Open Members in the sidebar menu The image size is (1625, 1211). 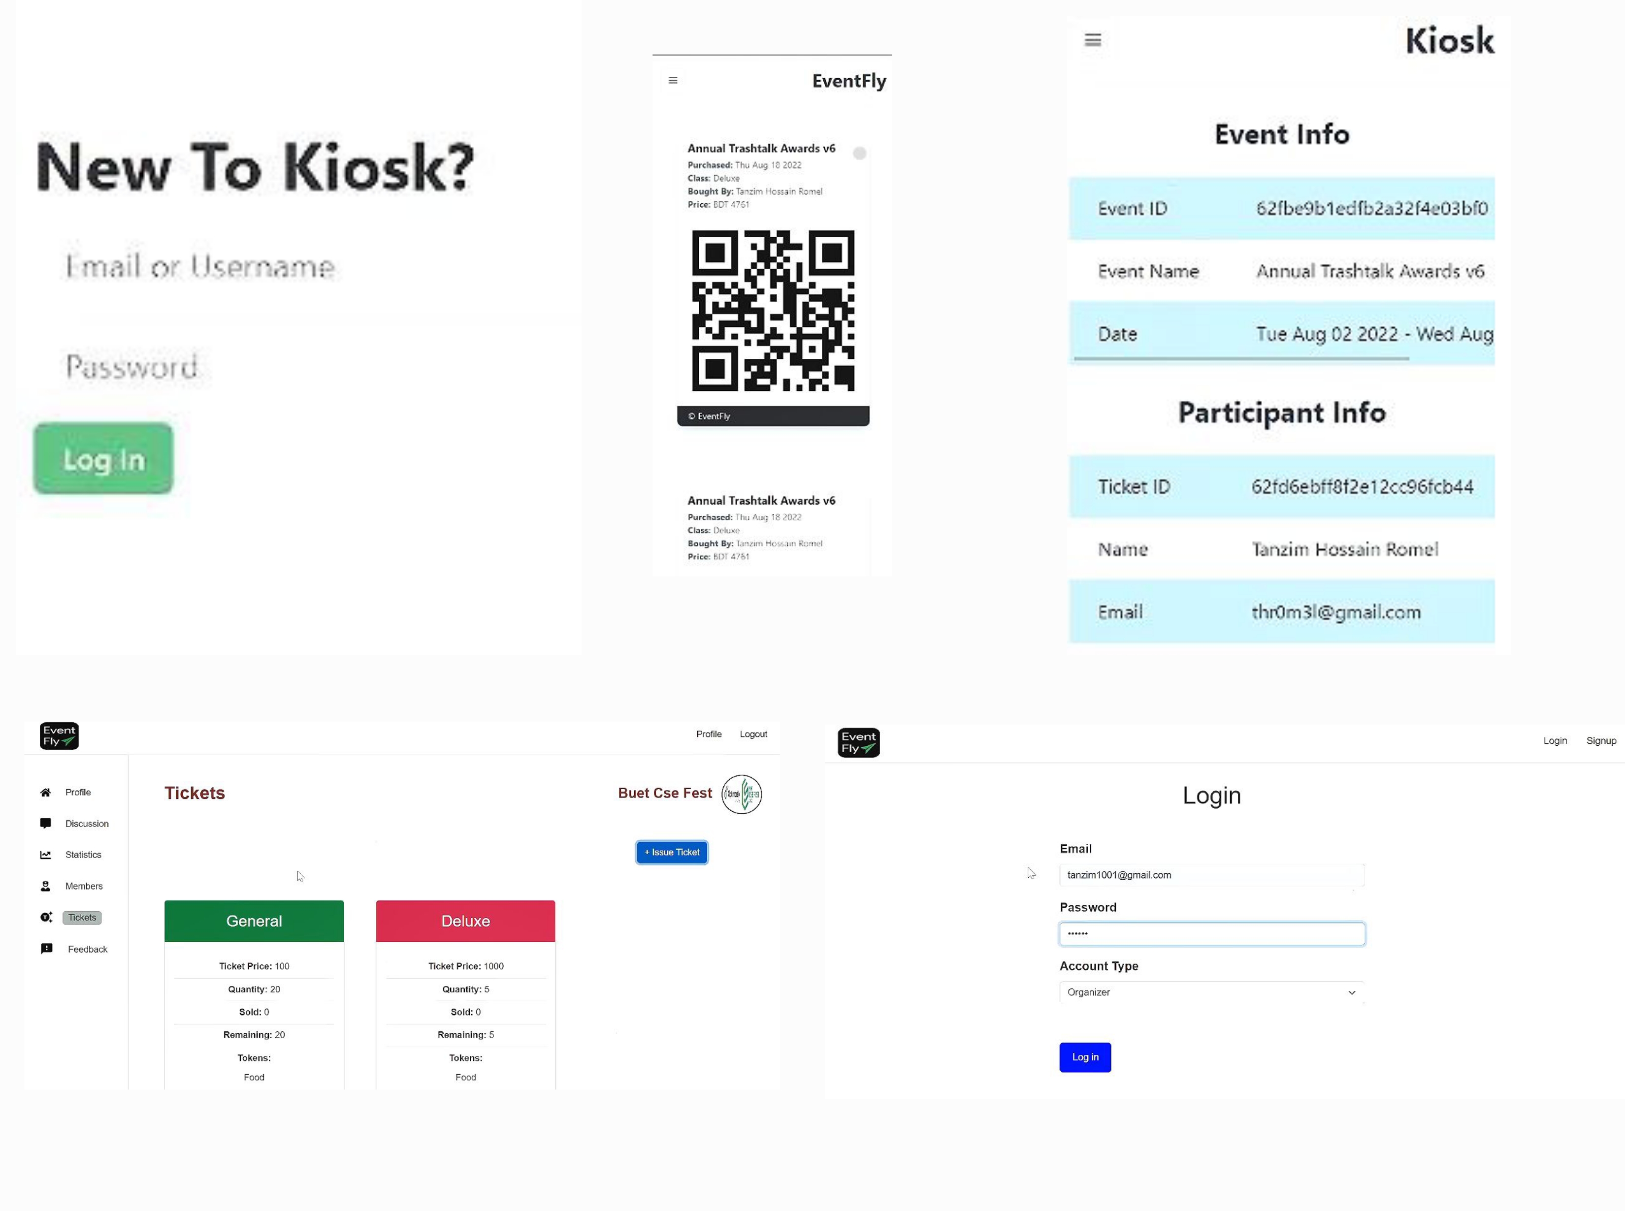(84, 886)
